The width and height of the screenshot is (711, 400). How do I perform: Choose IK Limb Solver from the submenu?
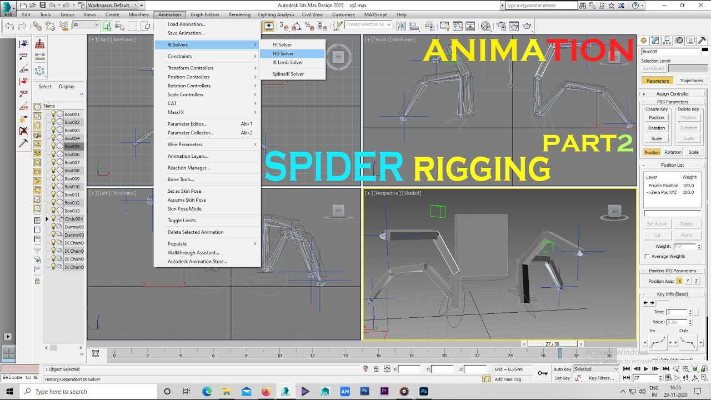[x=292, y=62]
